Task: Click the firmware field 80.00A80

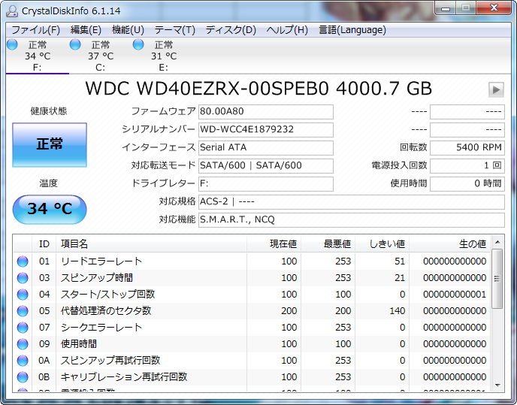Action: [x=266, y=112]
